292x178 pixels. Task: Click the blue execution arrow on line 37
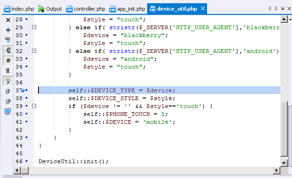click(23, 90)
